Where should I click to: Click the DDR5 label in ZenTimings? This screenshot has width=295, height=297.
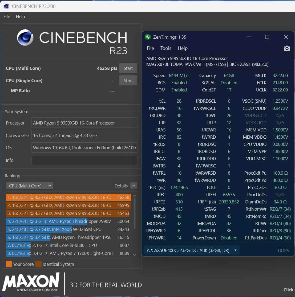[283, 251]
